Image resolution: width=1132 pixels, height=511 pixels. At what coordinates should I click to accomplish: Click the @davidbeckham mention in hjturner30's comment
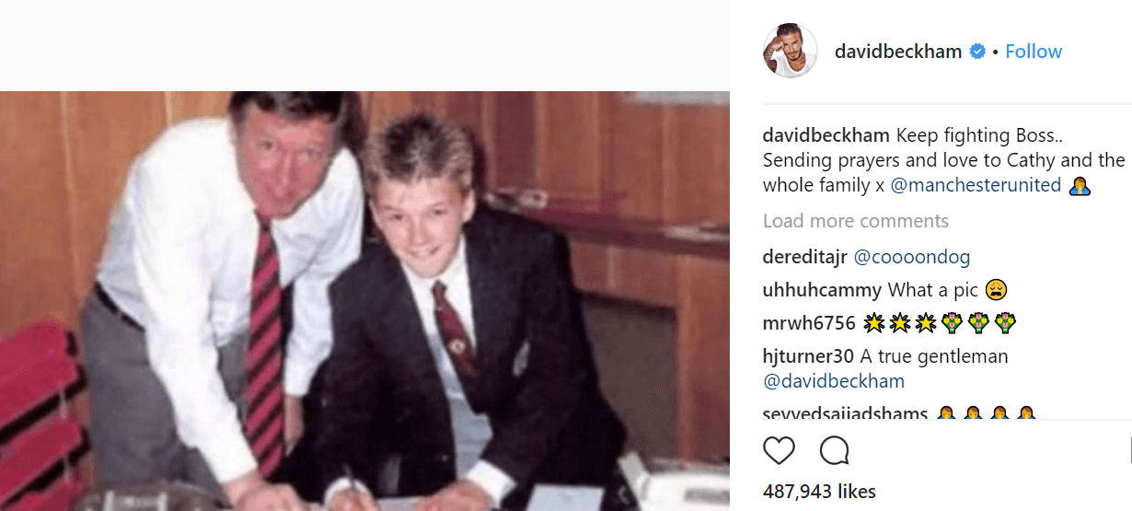[834, 381]
